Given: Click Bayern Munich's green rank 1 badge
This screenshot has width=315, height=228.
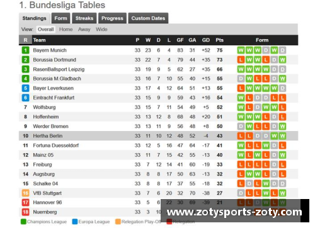Looking at the screenshot, I should [25, 50].
